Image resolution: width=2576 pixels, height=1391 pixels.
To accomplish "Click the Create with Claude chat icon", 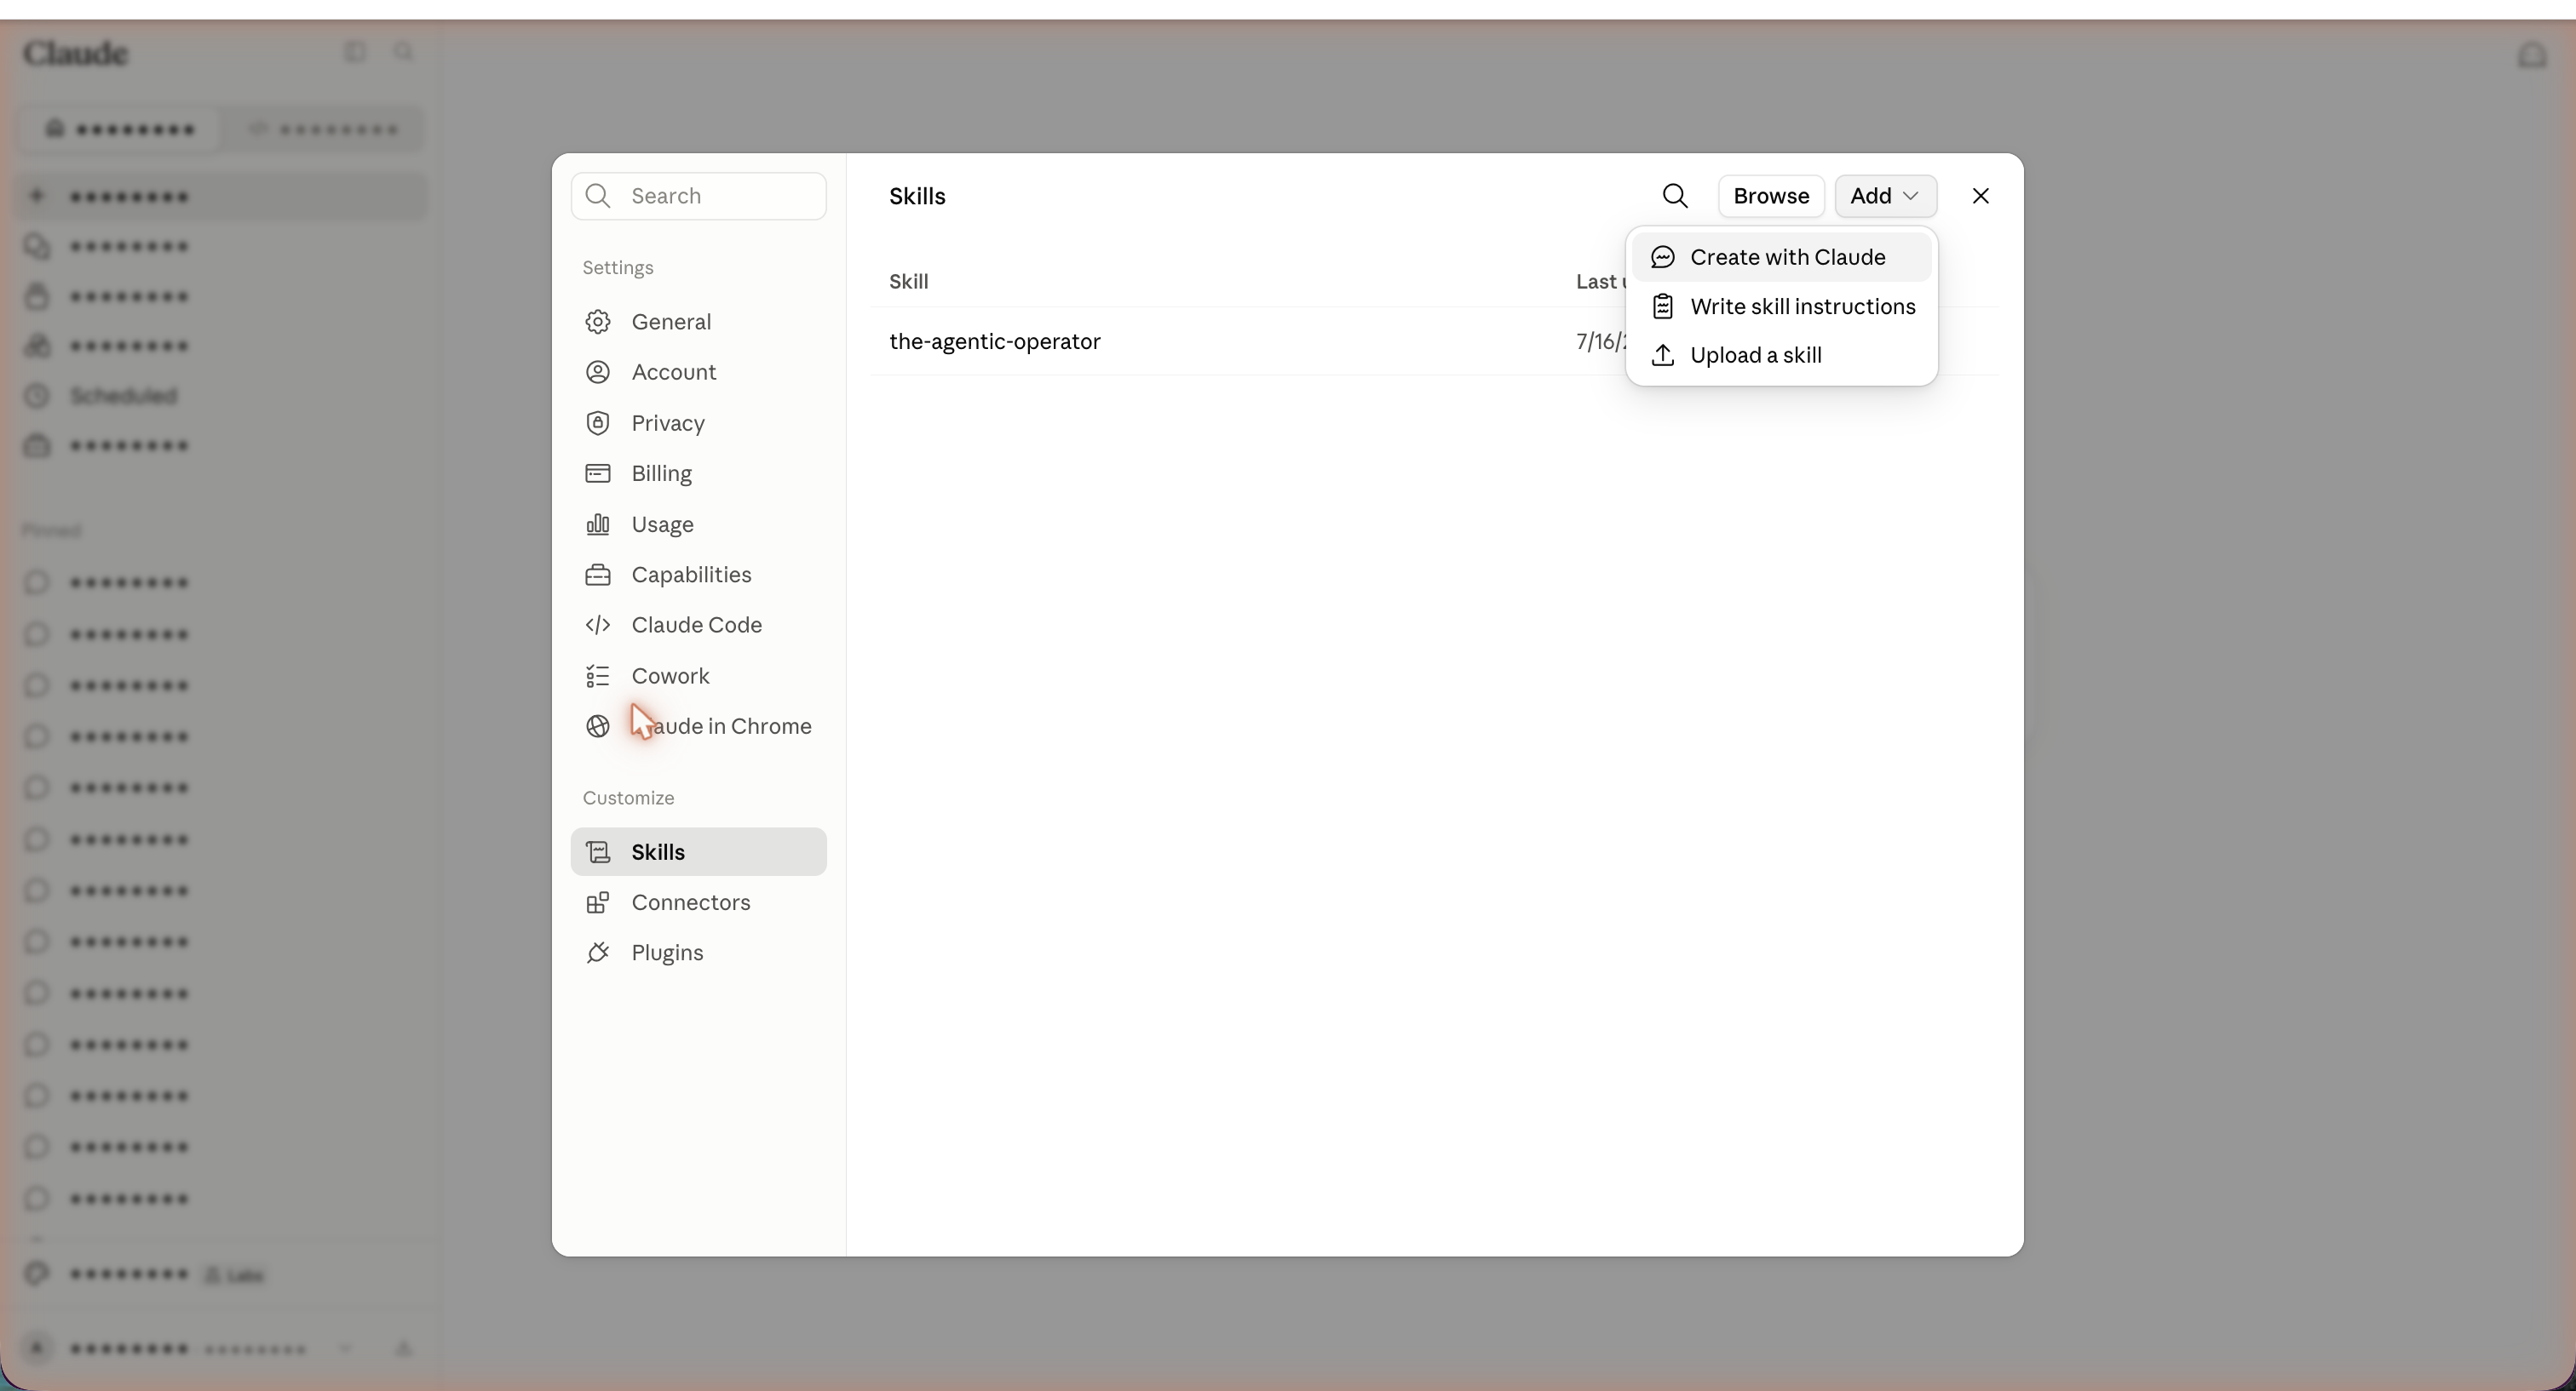I will pos(1662,257).
